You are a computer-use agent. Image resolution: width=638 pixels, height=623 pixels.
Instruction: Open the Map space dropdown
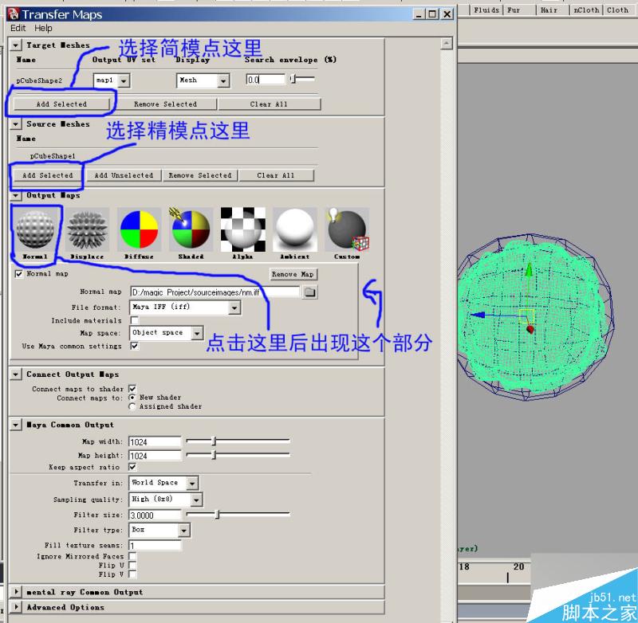166,333
